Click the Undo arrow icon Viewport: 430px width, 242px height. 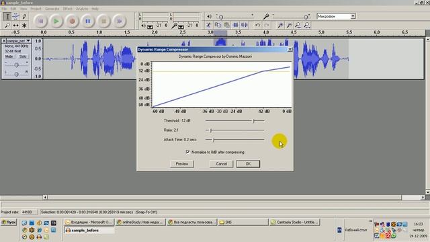point(257,26)
